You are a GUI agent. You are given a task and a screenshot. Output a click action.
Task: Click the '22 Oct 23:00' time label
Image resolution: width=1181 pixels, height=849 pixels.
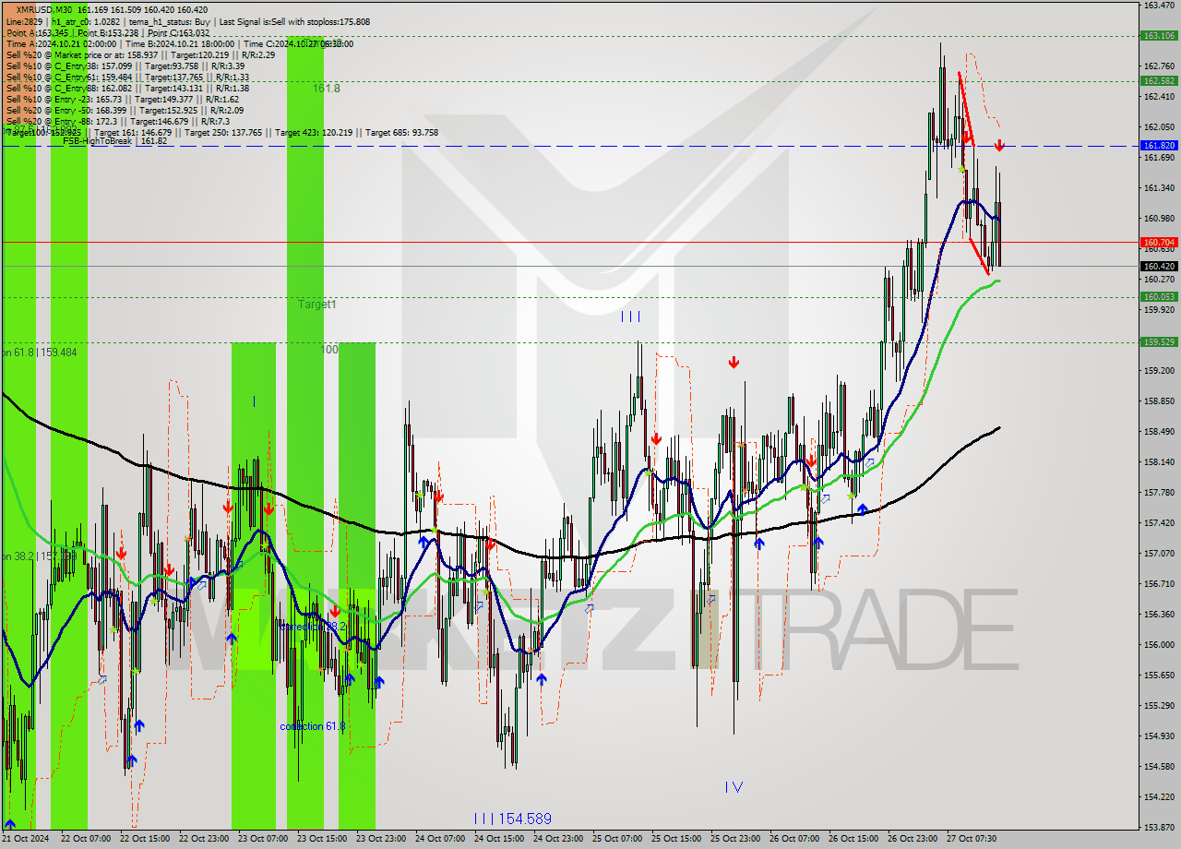pyautogui.click(x=203, y=840)
